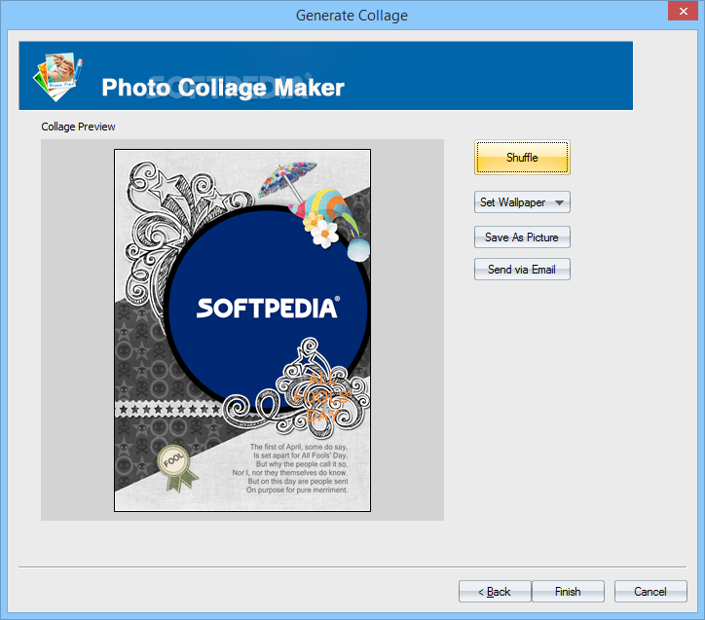
Task: Send the collage via Email
Action: [522, 270]
